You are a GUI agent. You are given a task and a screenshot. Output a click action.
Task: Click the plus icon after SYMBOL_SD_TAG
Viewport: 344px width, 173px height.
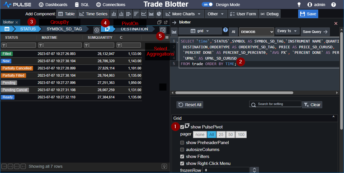97,30
